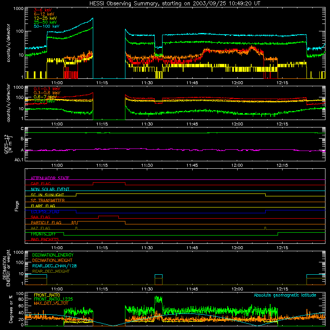Image resolution: width=330 pixels, height=330 pixels.
Task: Select the FLARE_FLAG label
Action: point(43,206)
